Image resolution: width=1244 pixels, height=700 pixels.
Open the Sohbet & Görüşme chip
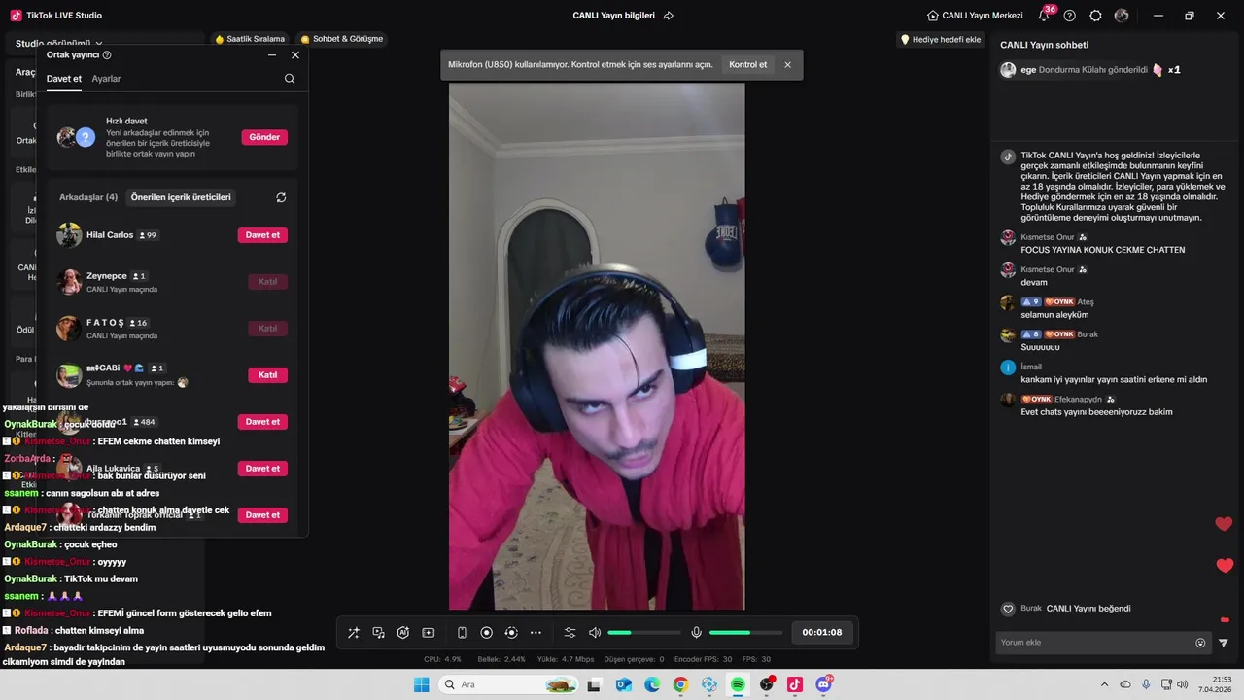click(x=342, y=39)
